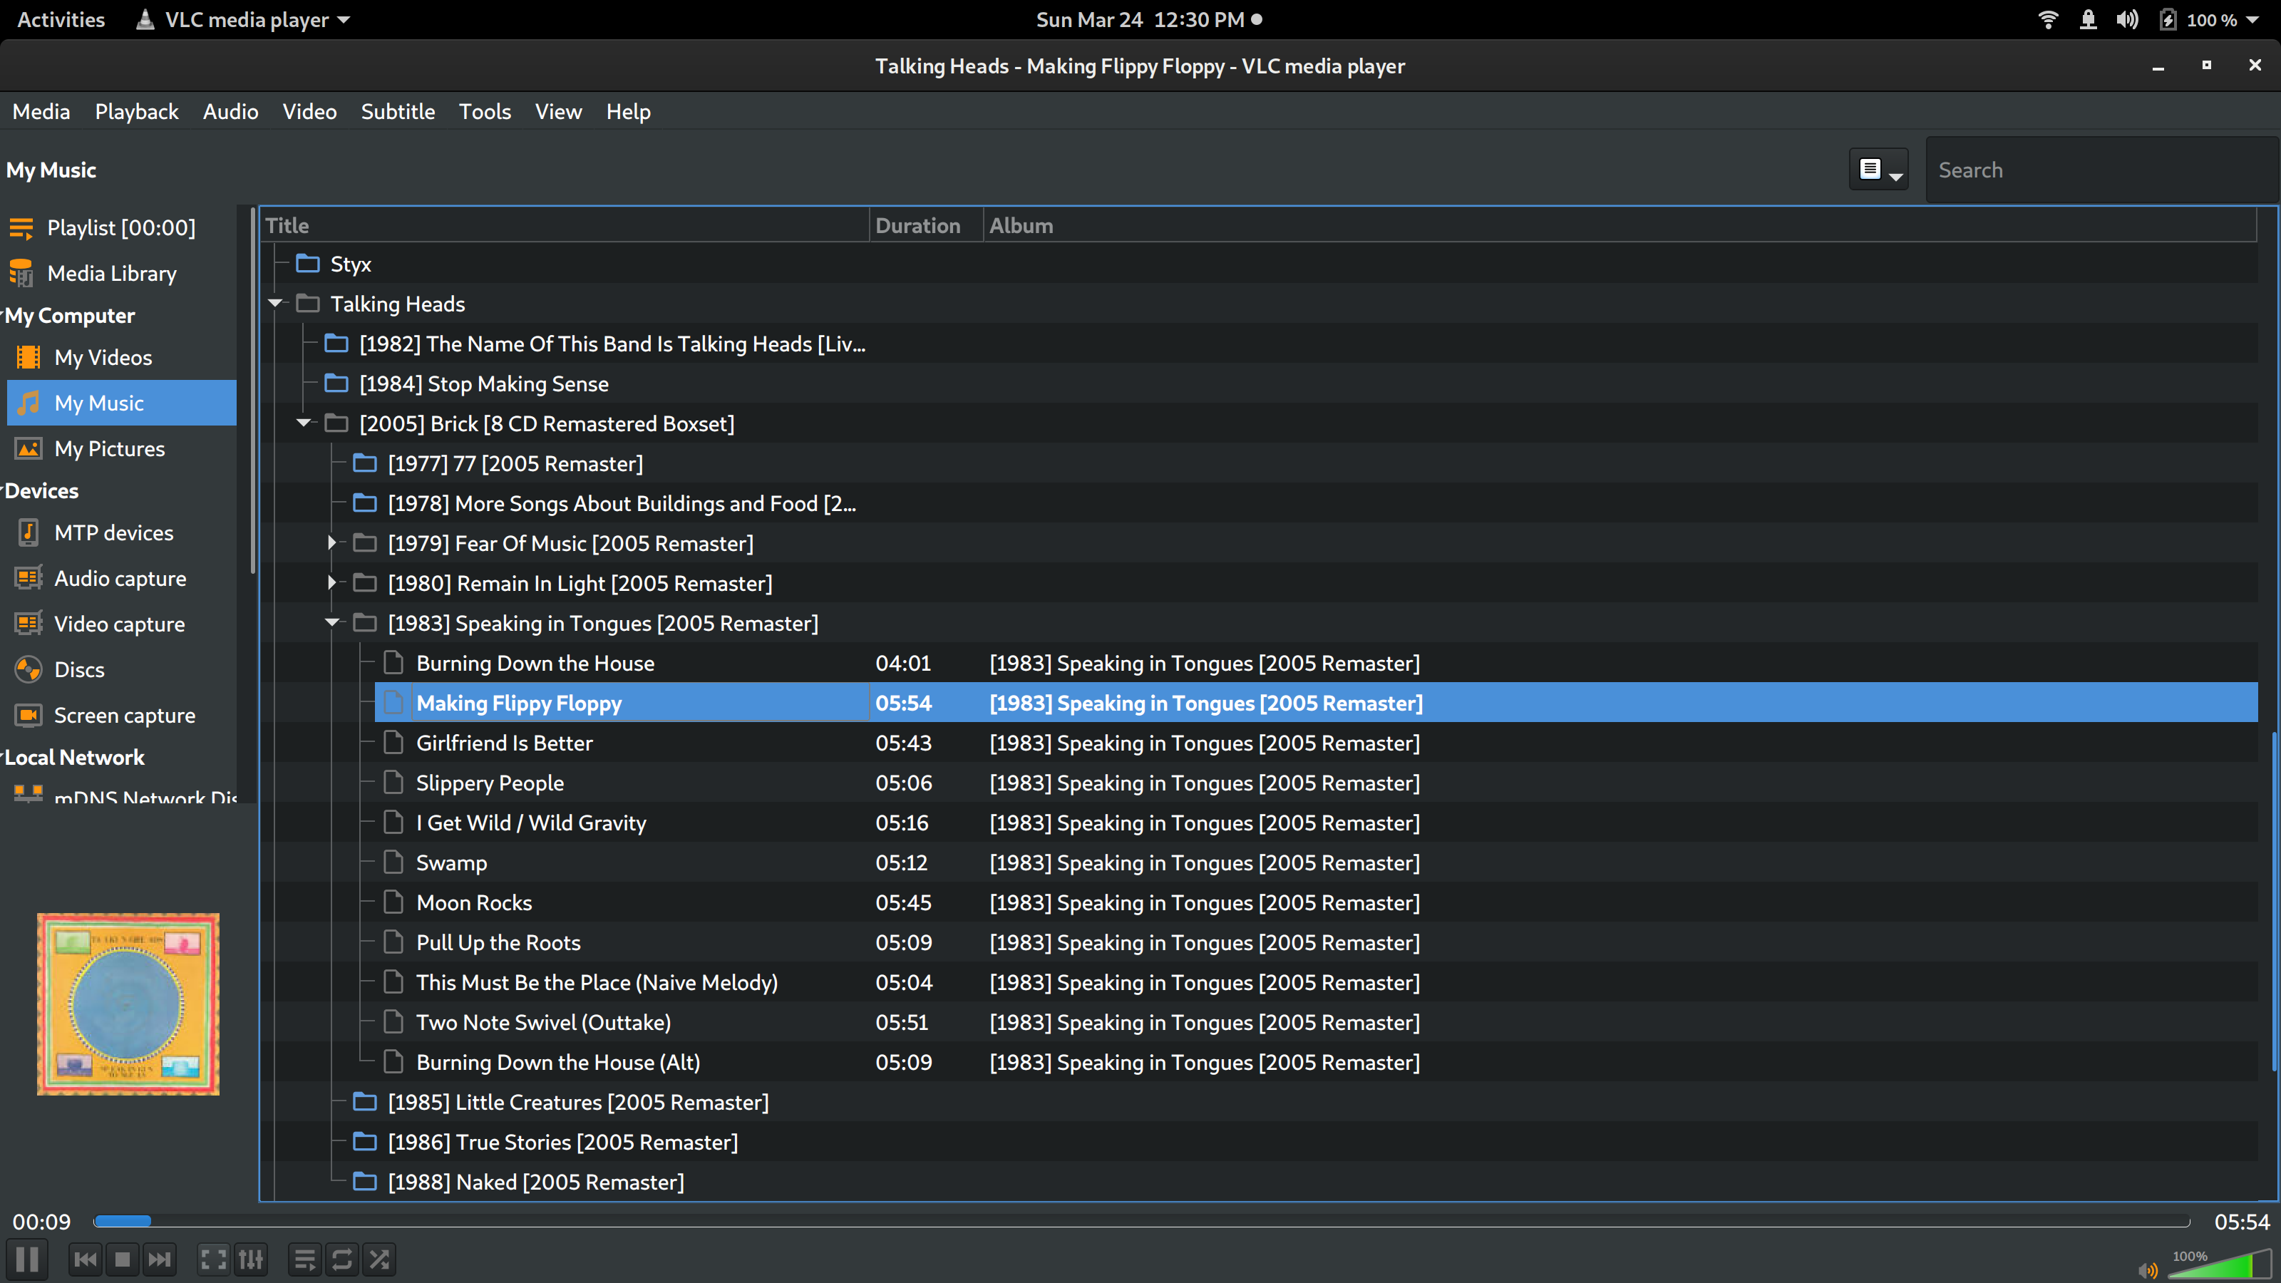Click the album cover art thumbnail
Viewport: 2281px width, 1283px height.
coord(128,1004)
